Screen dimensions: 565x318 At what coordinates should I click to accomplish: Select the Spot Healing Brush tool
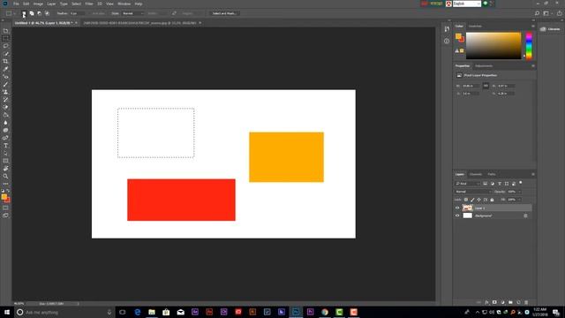(5, 77)
